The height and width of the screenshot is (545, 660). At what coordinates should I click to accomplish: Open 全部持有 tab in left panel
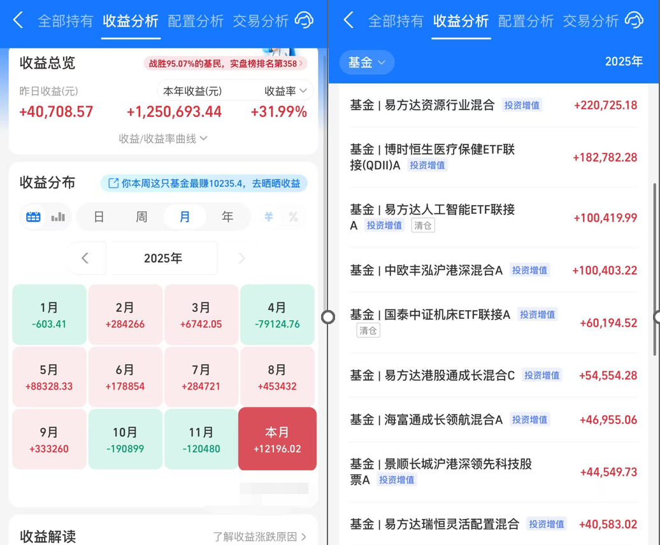(65, 21)
